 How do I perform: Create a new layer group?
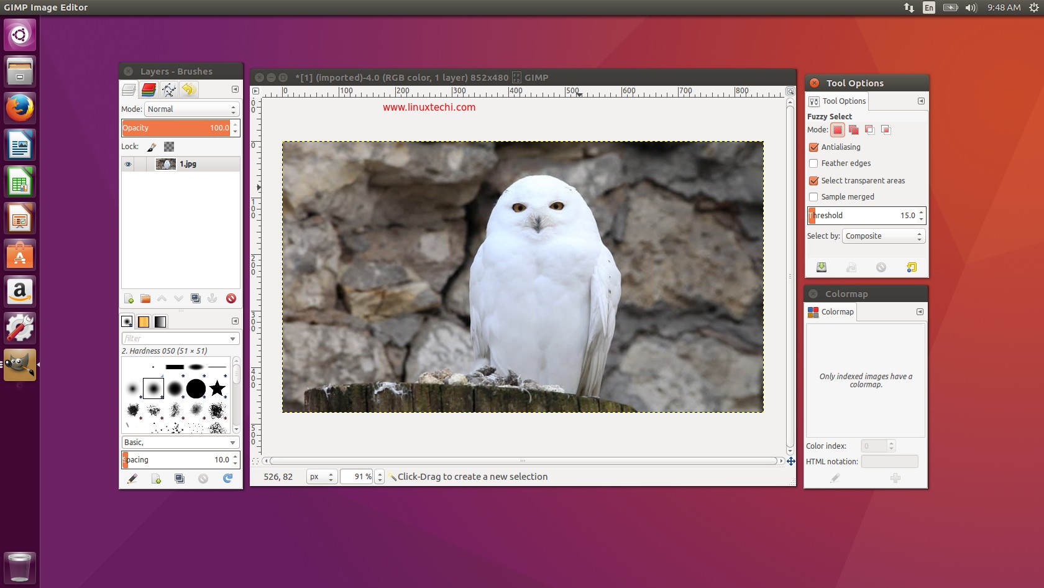[x=145, y=298]
